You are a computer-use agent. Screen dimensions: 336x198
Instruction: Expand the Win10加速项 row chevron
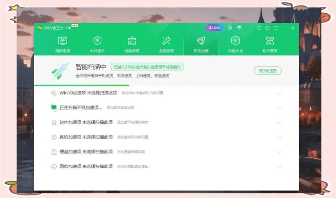(279, 93)
